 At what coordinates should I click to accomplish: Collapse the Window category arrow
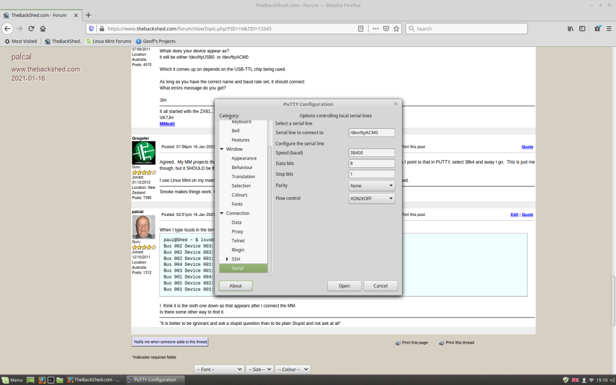[x=222, y=149]
